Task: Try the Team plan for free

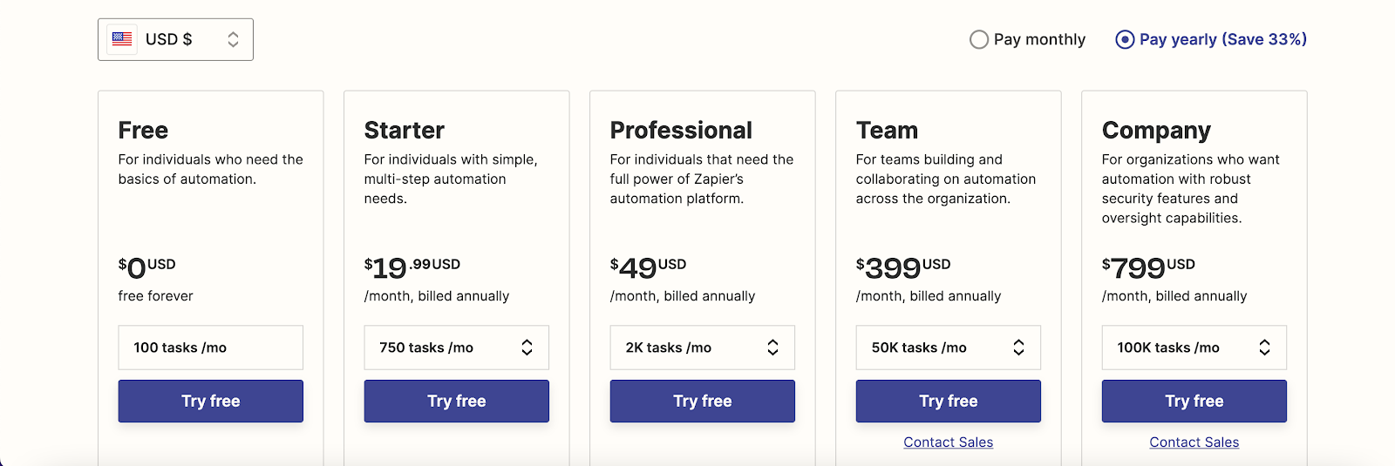Action: tap(948, 401)
